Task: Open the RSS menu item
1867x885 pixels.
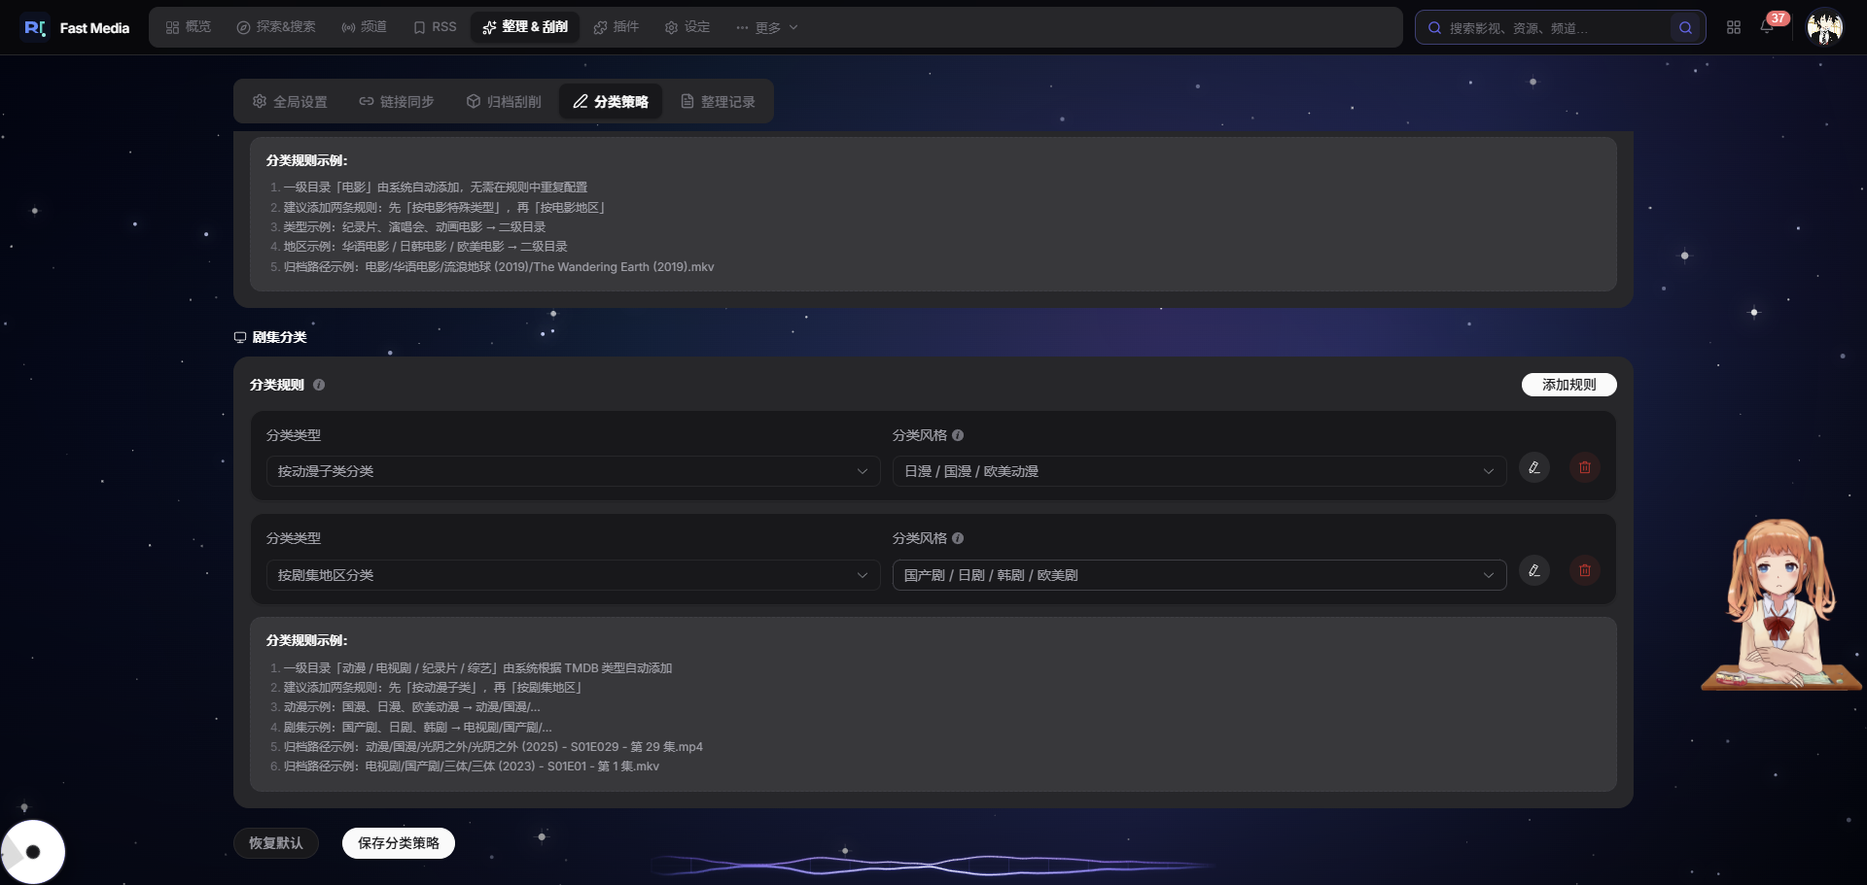Action: 435,27
